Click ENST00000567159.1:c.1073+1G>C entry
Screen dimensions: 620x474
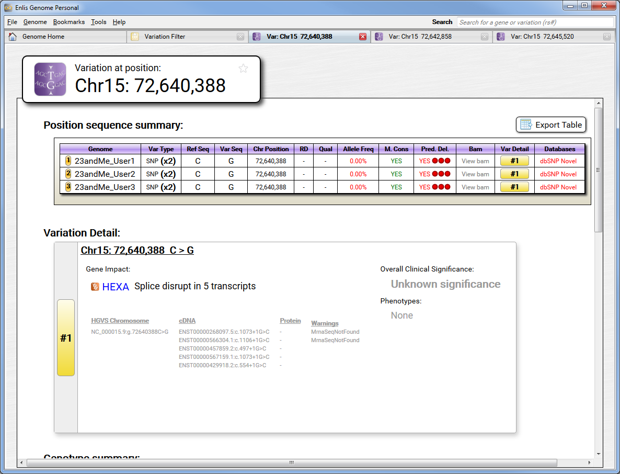[224, 357]
